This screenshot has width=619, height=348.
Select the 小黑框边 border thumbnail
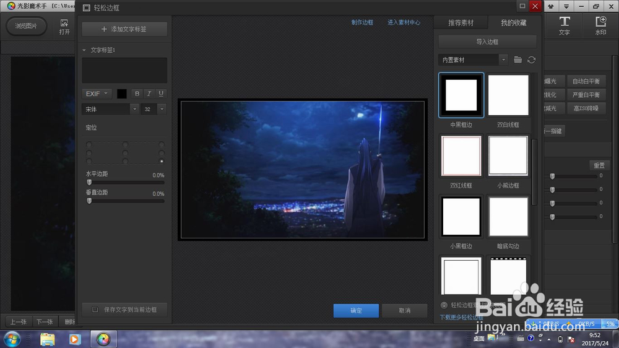[x=461, y=217]
